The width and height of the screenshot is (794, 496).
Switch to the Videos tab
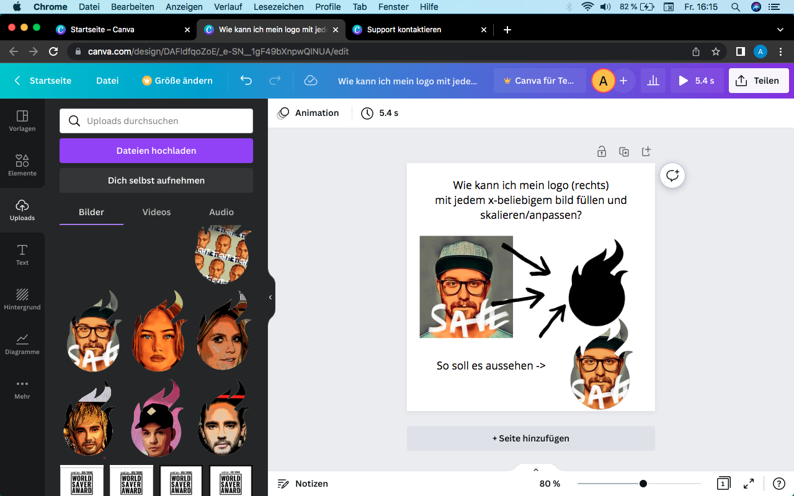pyautogui.click(x=156, y=212)
